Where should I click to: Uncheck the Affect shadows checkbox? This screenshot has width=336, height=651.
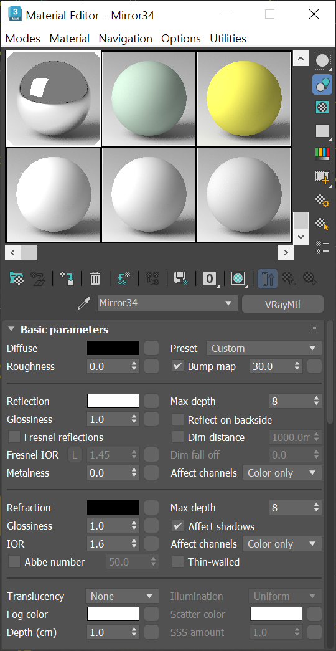click(x=178, y=526)
